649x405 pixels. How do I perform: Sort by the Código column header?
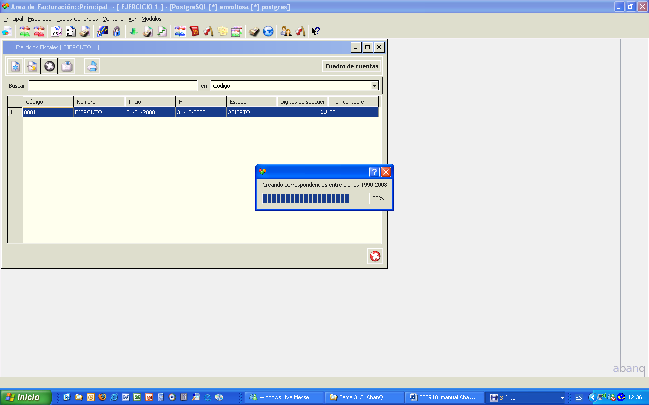[x=48, y=102]
